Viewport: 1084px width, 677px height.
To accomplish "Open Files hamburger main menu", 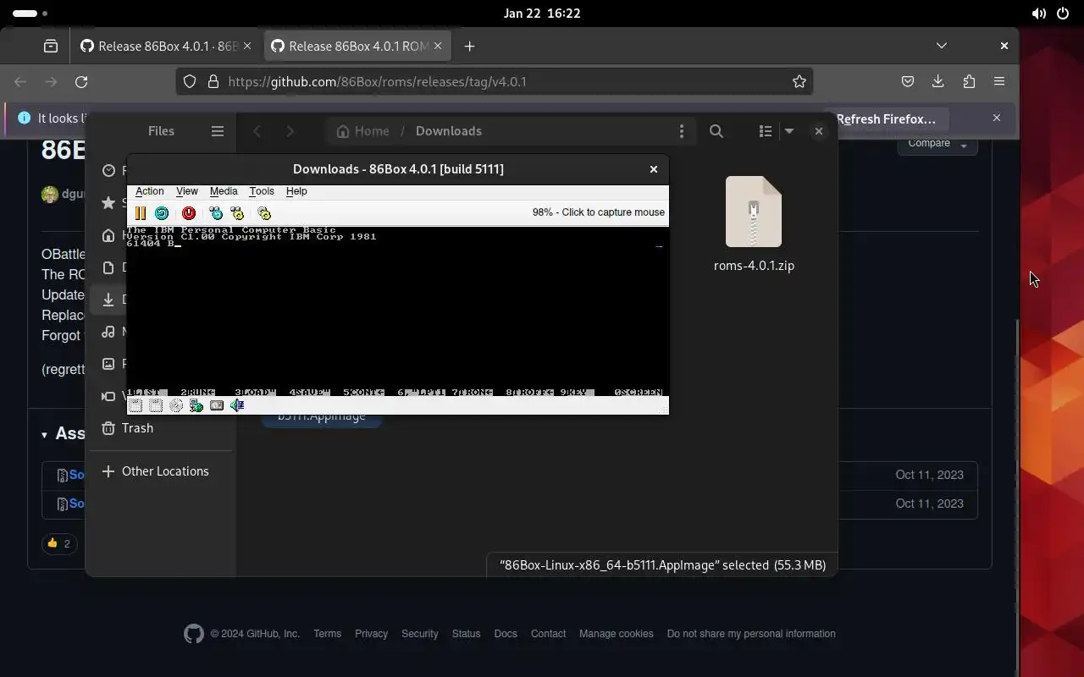I will (x=218, y=131).
